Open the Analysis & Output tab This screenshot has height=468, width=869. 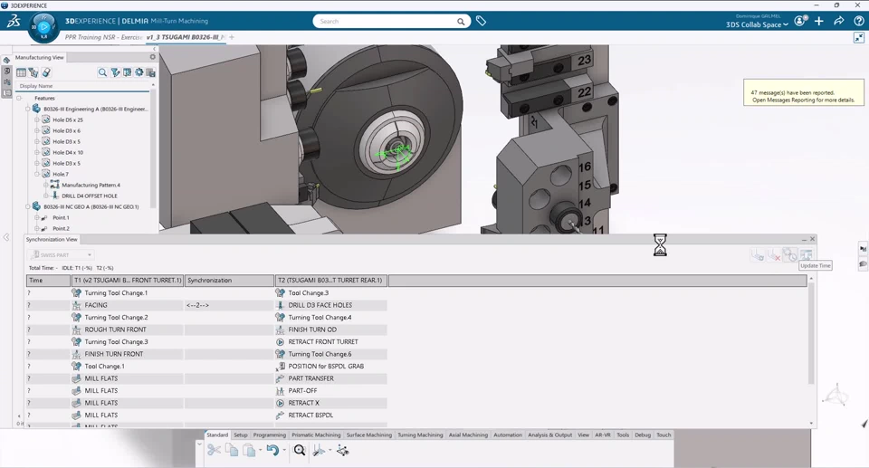549,435
